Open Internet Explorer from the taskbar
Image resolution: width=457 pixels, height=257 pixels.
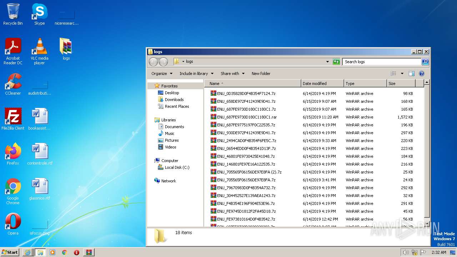[27, 252]
